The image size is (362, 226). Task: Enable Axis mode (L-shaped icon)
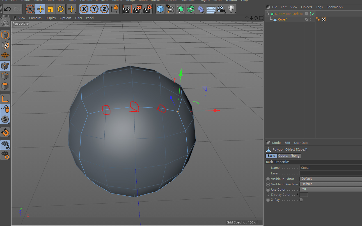pyautogui.click(x=5, y=99)
